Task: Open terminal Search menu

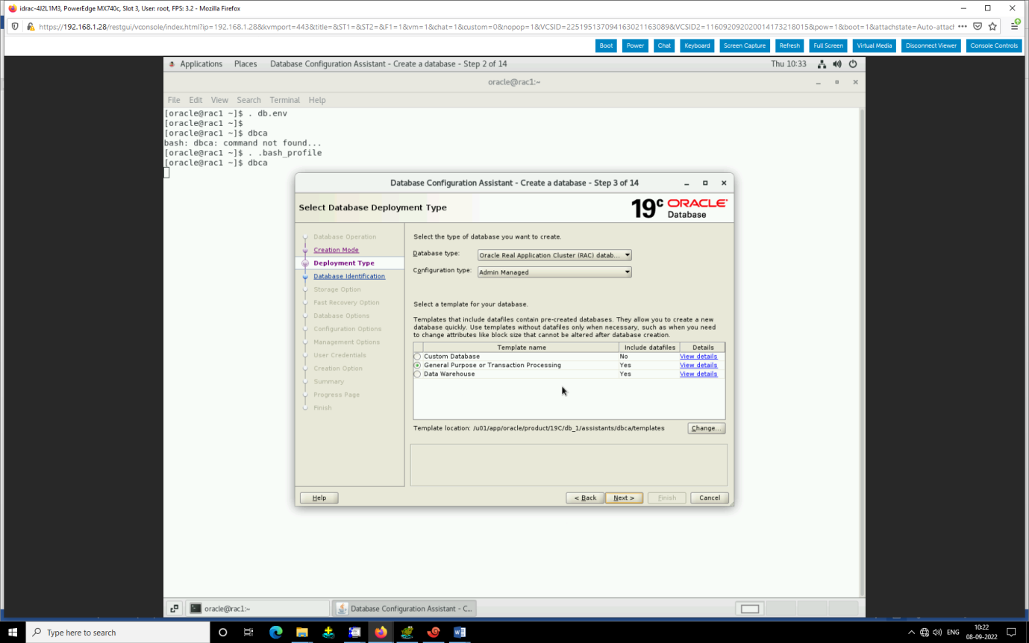Action: 249,100
